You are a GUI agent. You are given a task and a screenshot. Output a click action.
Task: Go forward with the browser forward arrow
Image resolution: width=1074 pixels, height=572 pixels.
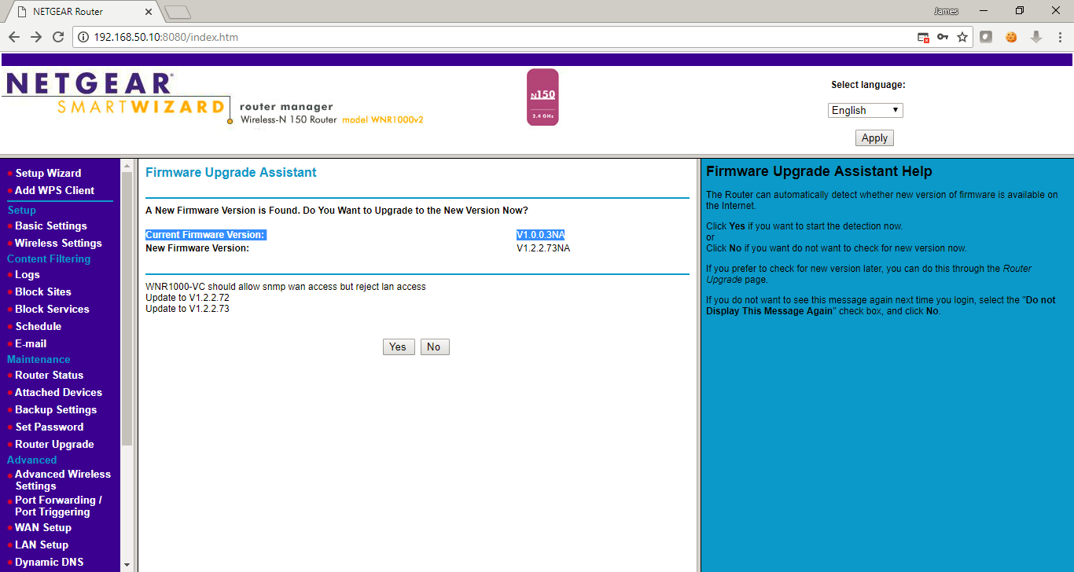[36, 37]
